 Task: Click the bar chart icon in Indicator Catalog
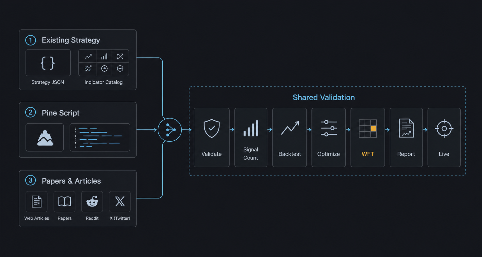point(104,56)
